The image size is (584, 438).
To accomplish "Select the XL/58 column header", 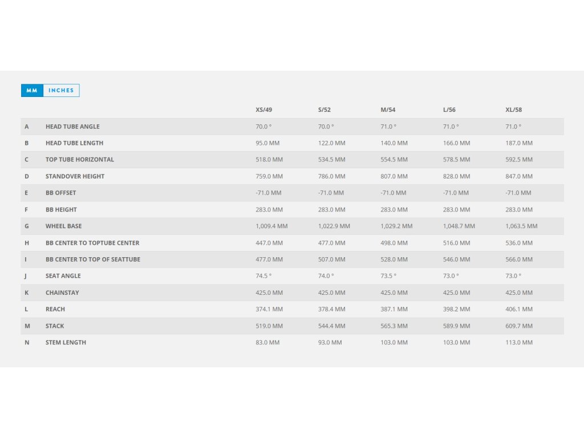I will 514,110.
